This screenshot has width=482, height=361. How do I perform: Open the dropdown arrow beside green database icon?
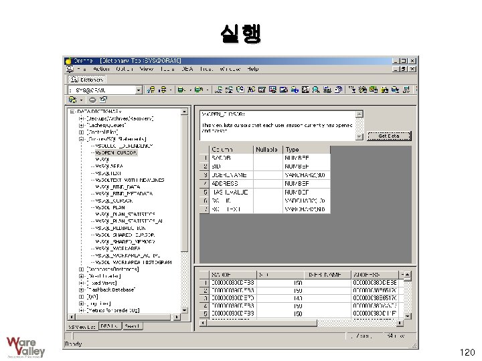(x=190, y=90)
